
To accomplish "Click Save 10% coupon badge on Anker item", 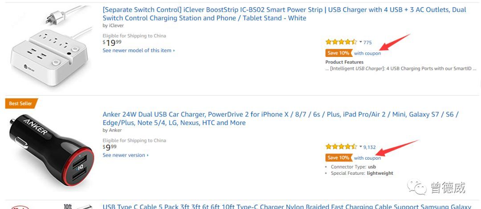I will coord(338,158).
